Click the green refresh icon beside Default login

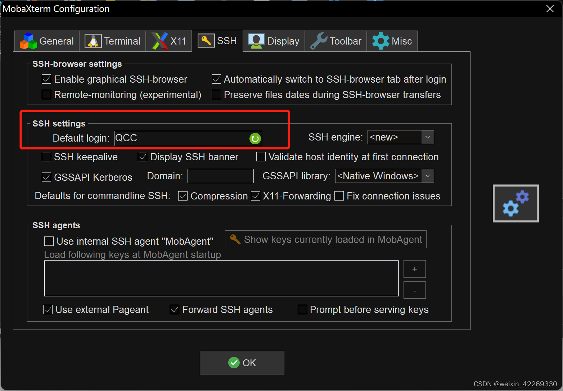[x=255, y=138]
